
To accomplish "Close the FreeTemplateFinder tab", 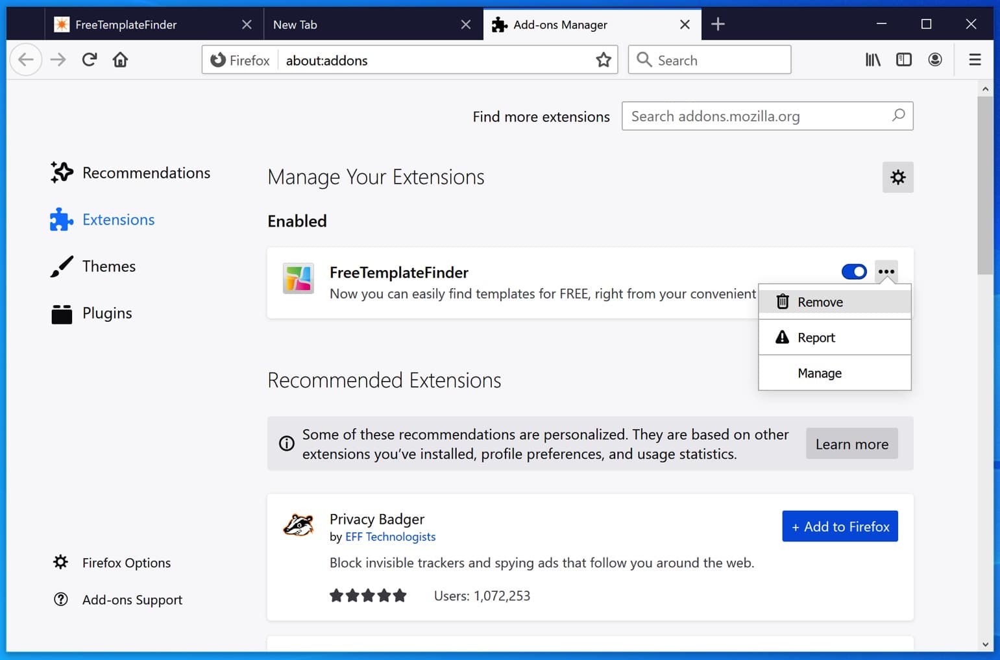I will click(247, 25).
